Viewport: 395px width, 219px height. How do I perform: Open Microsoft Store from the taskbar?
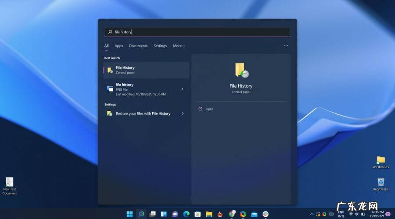coord(197,214)
